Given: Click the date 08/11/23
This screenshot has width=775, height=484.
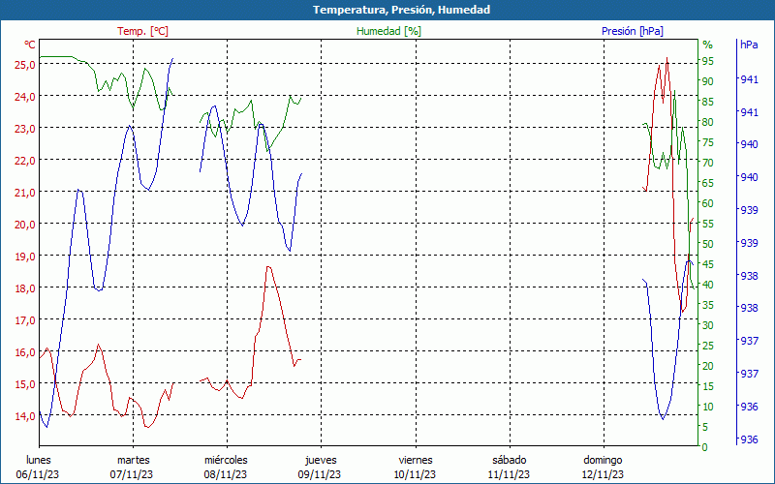Looking at the screenshot, I should 226,474.
